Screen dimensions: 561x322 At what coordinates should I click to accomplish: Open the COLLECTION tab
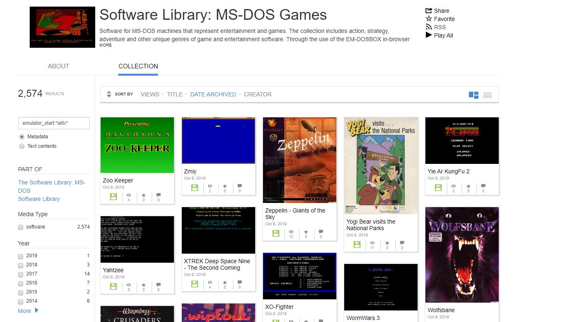click(x=138, y=66)
